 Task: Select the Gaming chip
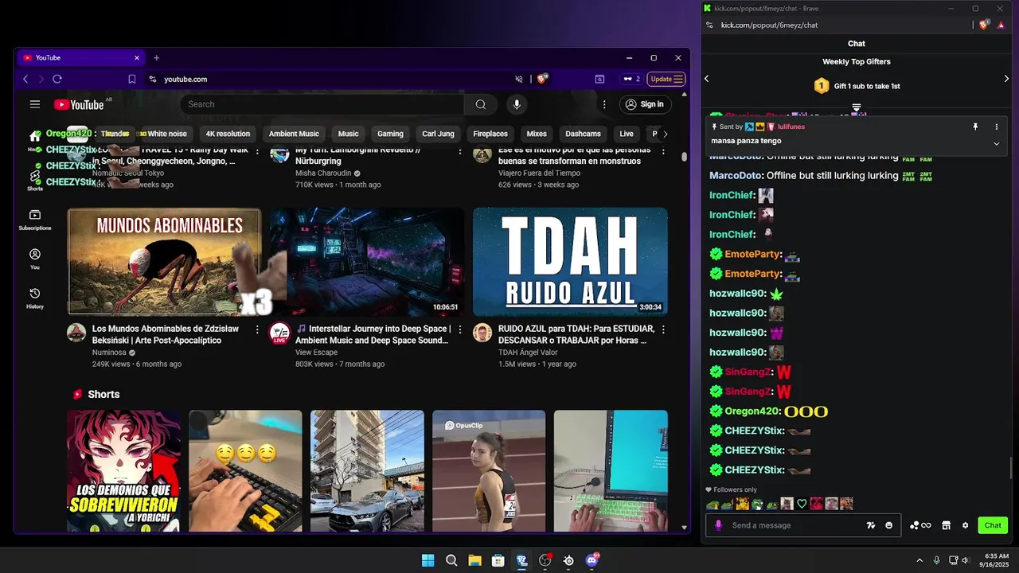(x=390, y=134)
